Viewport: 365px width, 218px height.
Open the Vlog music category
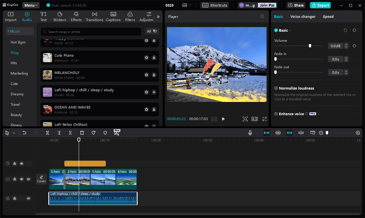[x=14, y=52]
